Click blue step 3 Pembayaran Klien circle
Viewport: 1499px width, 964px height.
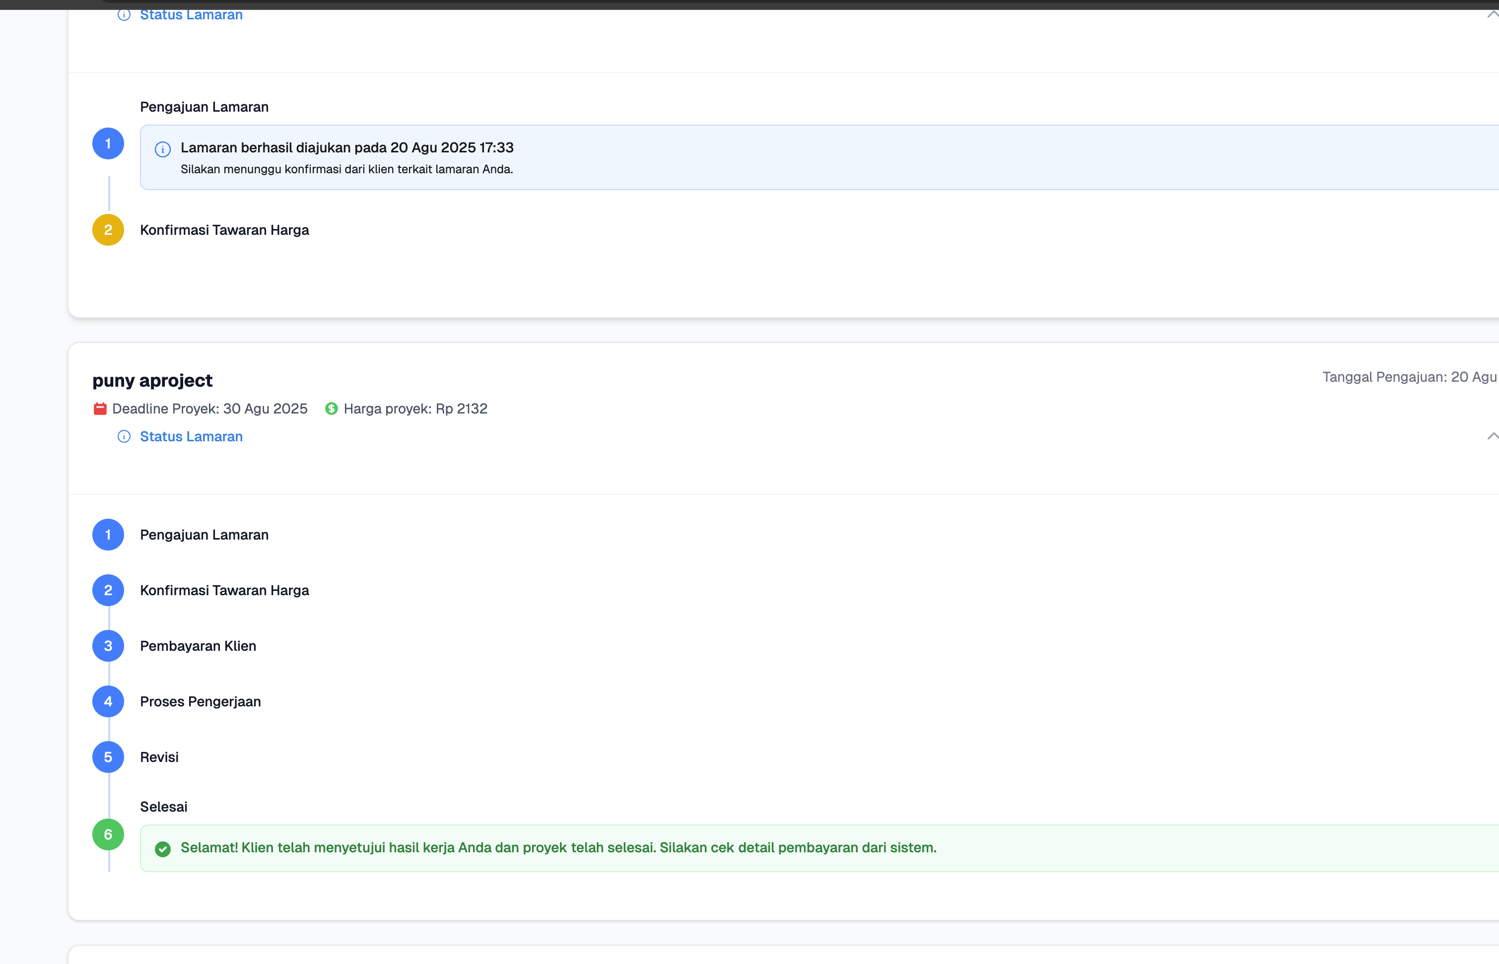point(108,646)
